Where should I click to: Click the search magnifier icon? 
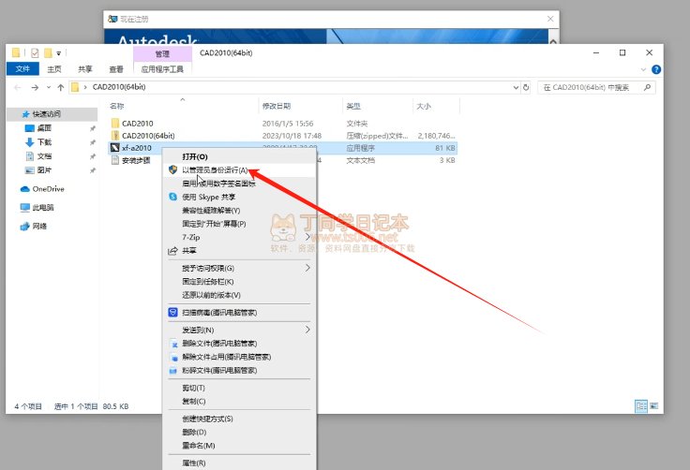tap(647, 87)
